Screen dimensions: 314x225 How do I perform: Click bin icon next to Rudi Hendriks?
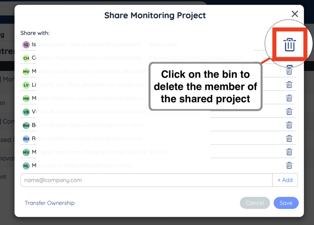coord(289,138)
